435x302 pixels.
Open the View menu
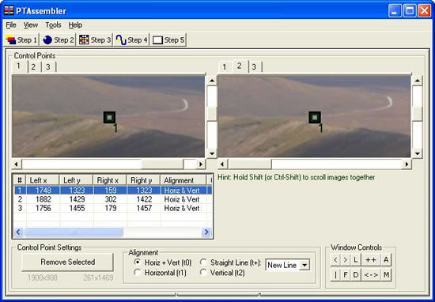point(31,25)
